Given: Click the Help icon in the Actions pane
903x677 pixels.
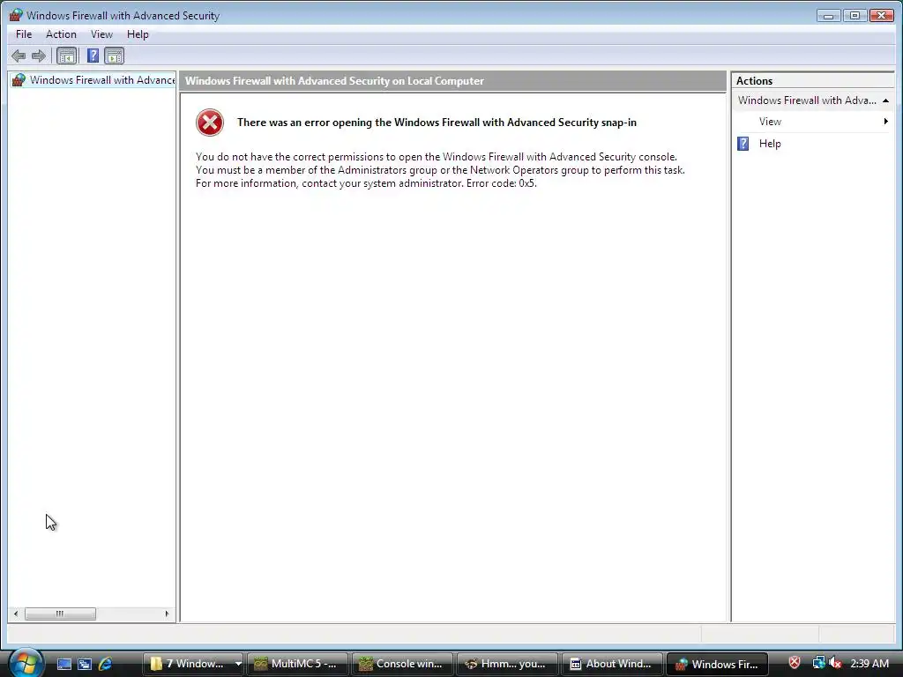Looking at the screenshot, I should 743,144.
